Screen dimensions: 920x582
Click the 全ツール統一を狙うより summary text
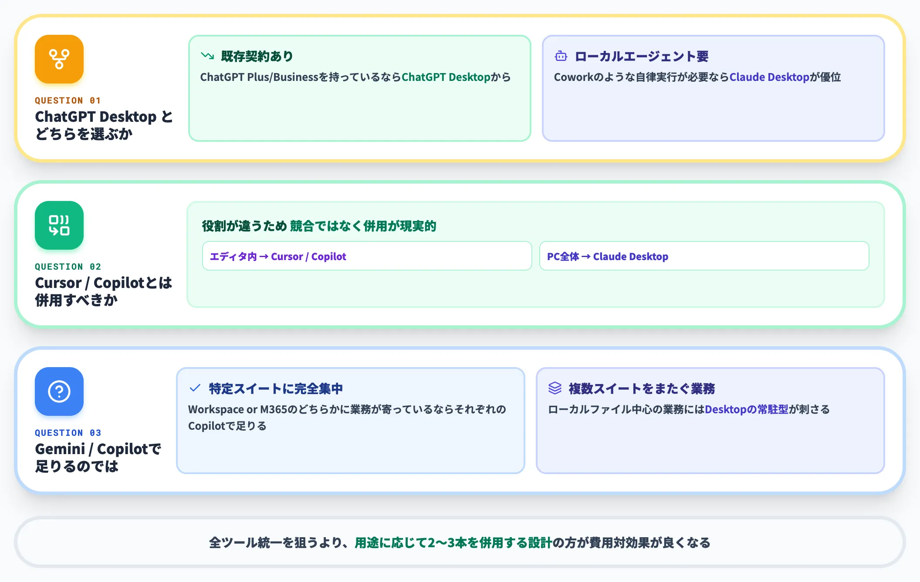[x=460, y=542]
